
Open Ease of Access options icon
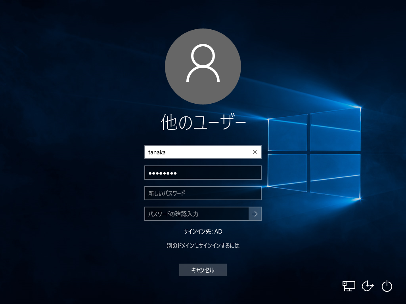tap(368, 286)
